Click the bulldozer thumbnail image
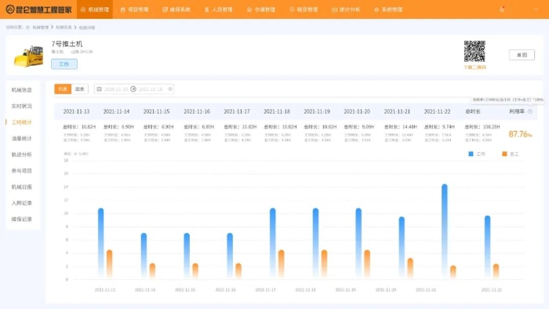 (x=29, y=56)
